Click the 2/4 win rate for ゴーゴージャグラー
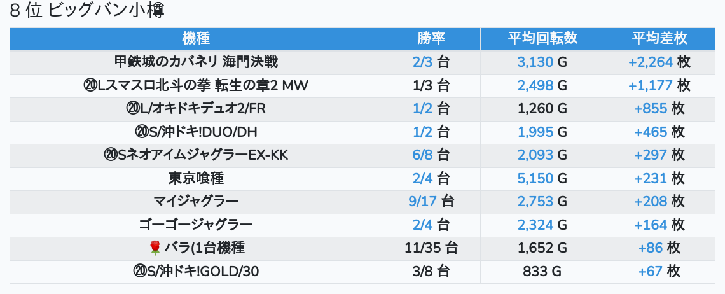Screen dimensions: 725x294 pyautogui.click(x=423, y=225)
